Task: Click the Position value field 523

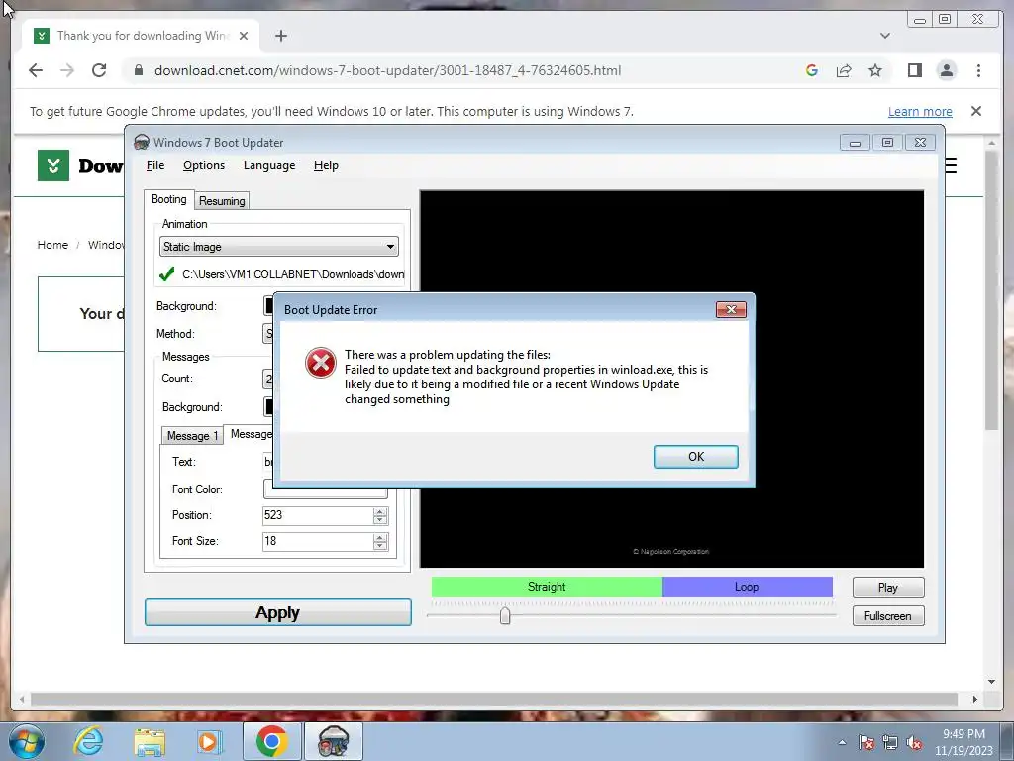Action: pyautogui.click(x=317, y=515)
